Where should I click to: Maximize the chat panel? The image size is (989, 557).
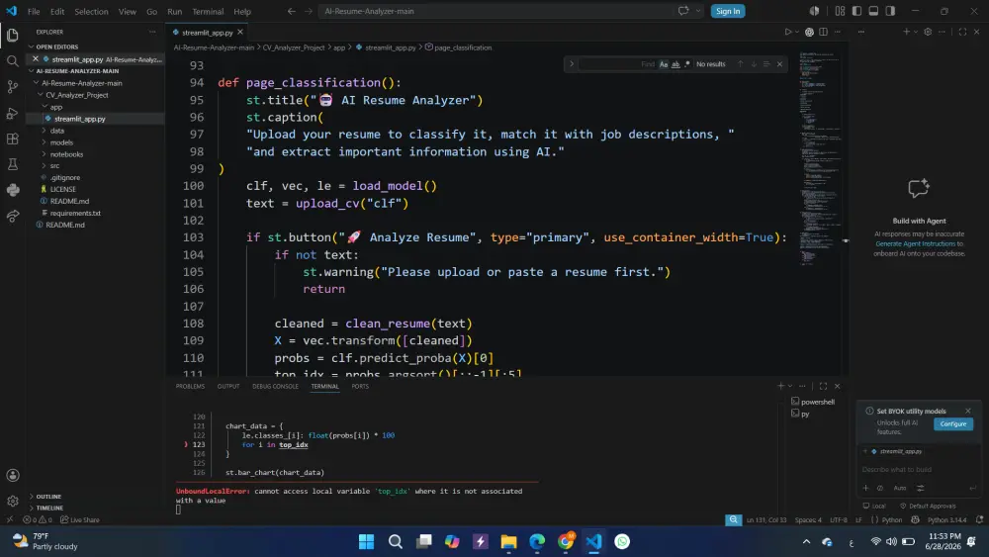click(962, 32)
